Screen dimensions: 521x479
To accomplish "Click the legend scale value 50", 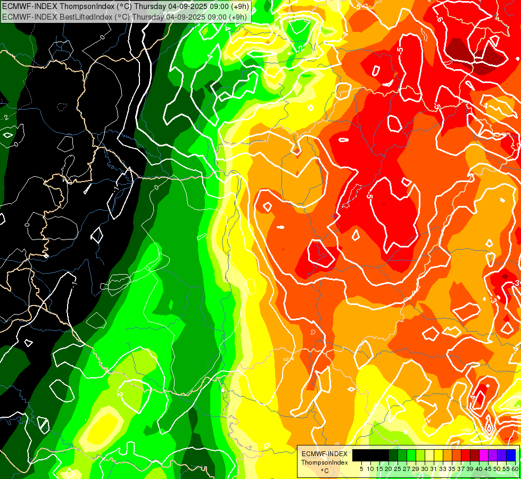I will point(497,469).
